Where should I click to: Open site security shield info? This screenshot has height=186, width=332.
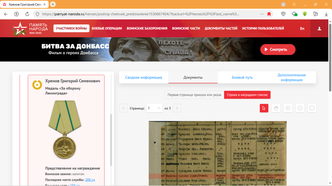point(37,14)
